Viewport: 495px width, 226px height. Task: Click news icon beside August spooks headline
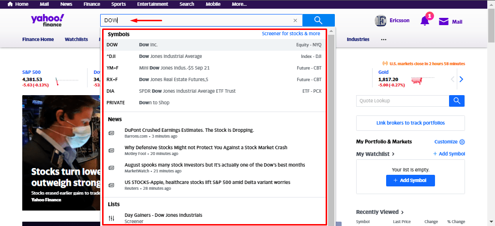coord(111,168)
